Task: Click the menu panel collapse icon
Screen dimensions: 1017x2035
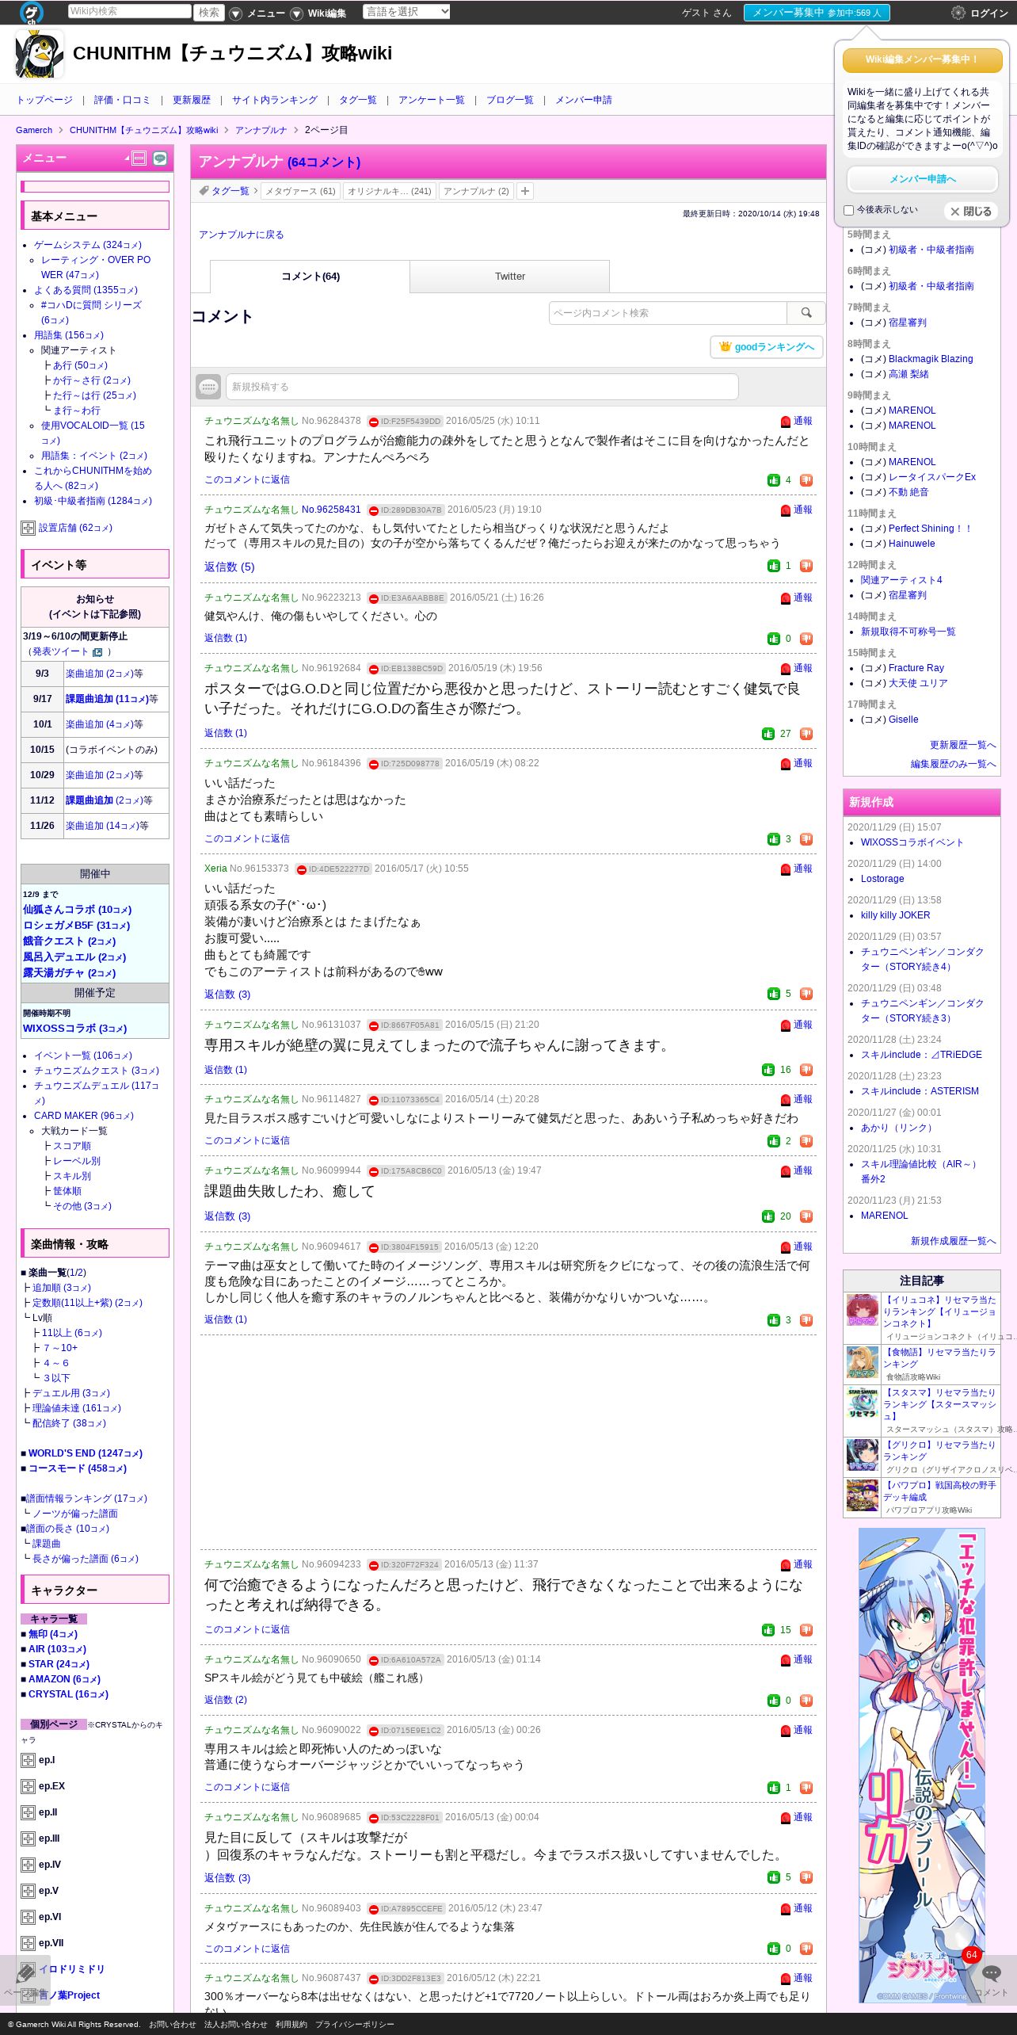Action: (x=139, y=158)
